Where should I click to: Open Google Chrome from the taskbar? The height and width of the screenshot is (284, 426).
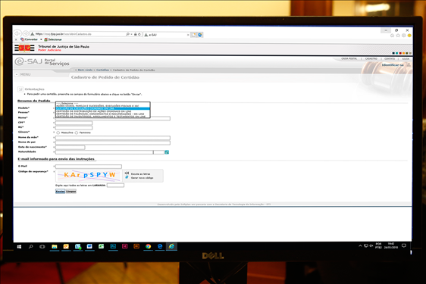(148, 247)
